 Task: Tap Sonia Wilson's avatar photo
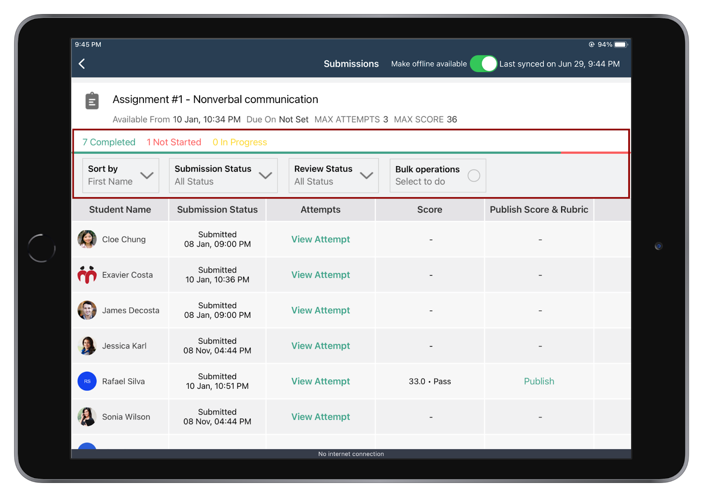(x=87, y=417)
